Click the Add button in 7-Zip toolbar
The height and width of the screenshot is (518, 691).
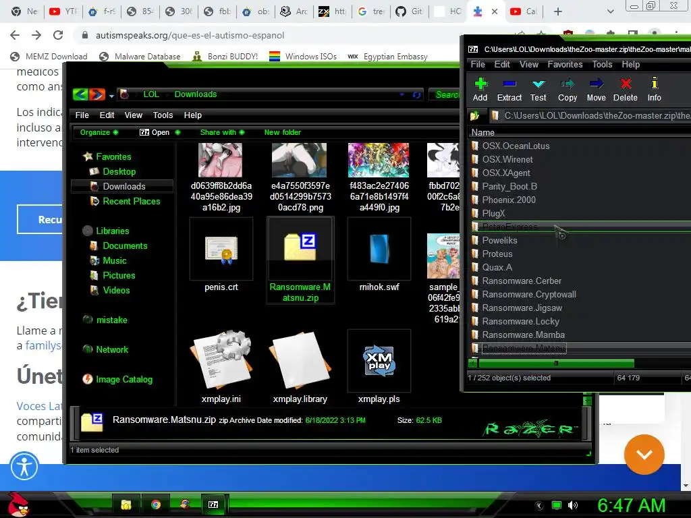point(480,90)
